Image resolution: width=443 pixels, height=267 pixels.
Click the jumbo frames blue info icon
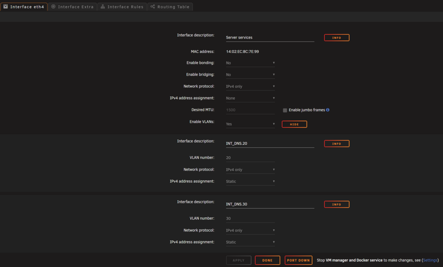coord(328,110)
